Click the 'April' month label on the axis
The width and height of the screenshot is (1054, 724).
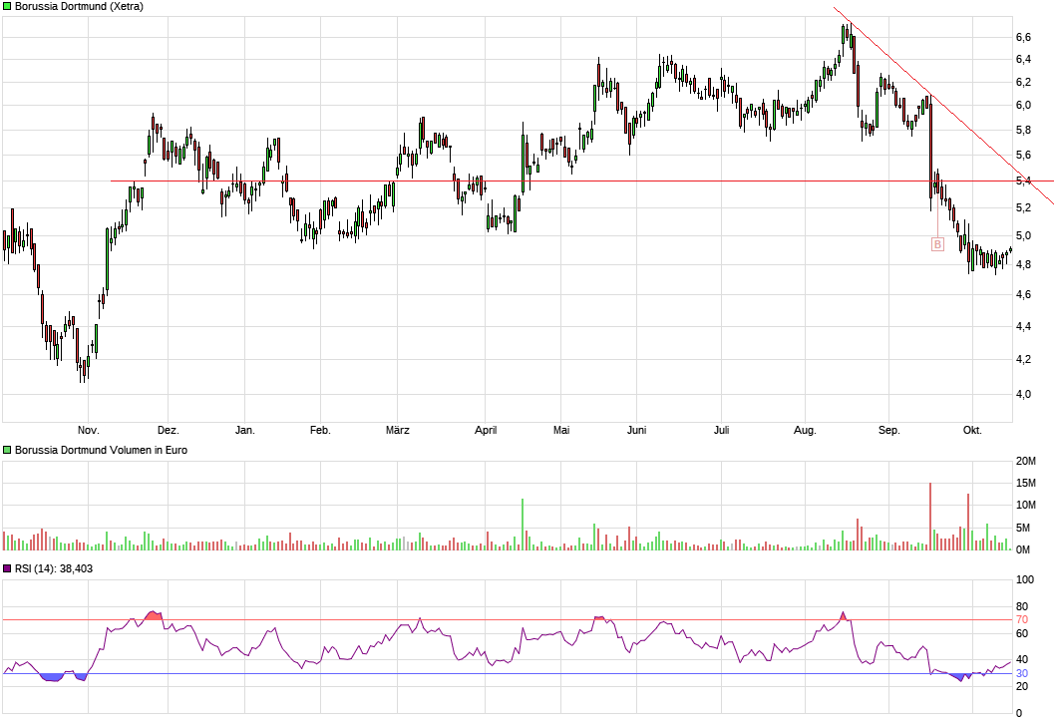click(x=486, y=430)
